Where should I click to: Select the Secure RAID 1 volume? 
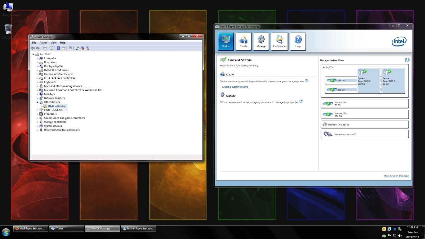[x=393, y=80]
